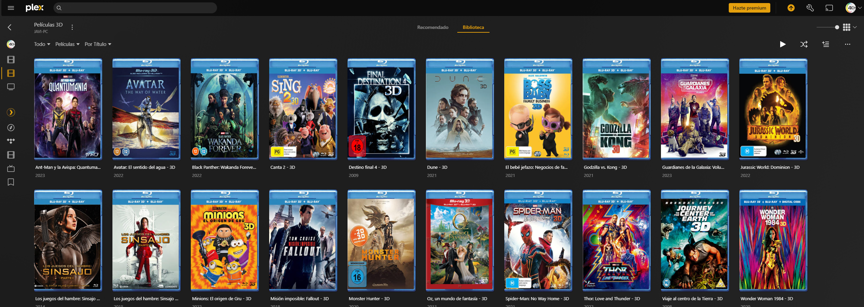Play all items in the library
Viewport: 864px width, 307px height.
(783, 44)
